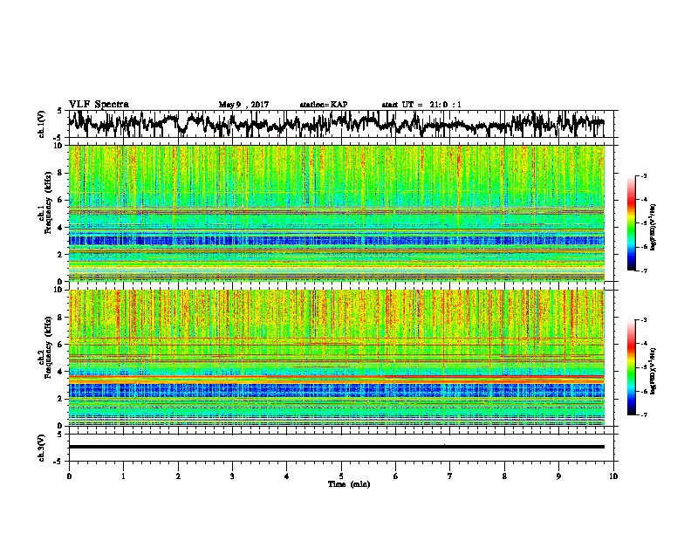691x534 pixels.
Task: Click time axis tick label "5"
Action: pyautogui.click(x=341, y=476)
